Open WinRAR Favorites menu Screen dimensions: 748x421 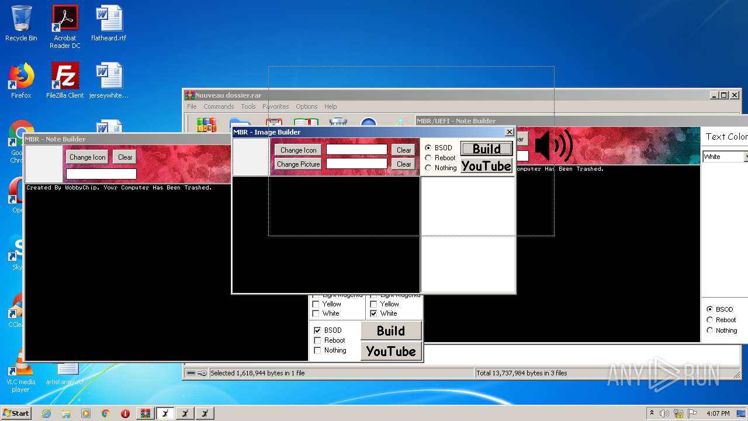point(276,106)
